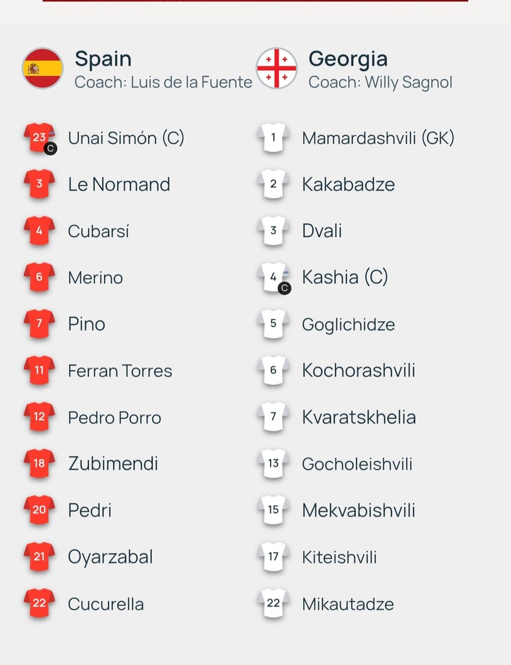Image resolution: width=511 pixels, height=665 pixels.
Task: Click coach Willy Sagnol
Action: (x=380, y=82)
